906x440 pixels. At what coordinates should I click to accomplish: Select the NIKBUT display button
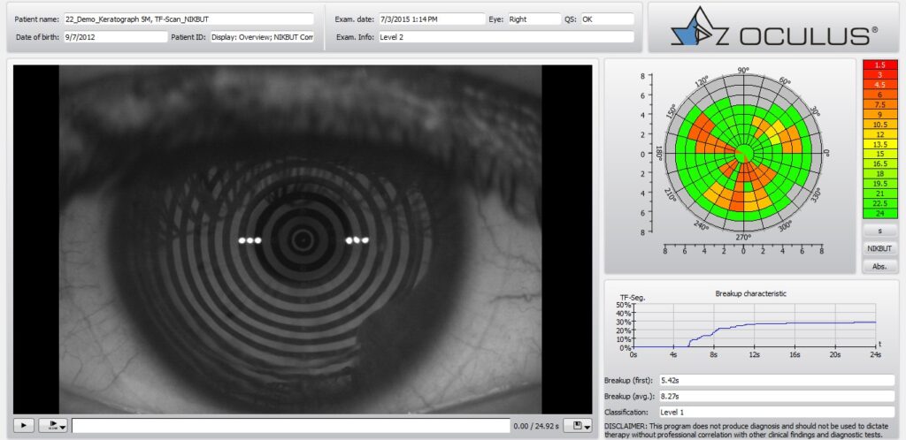(x=879, y=248)
